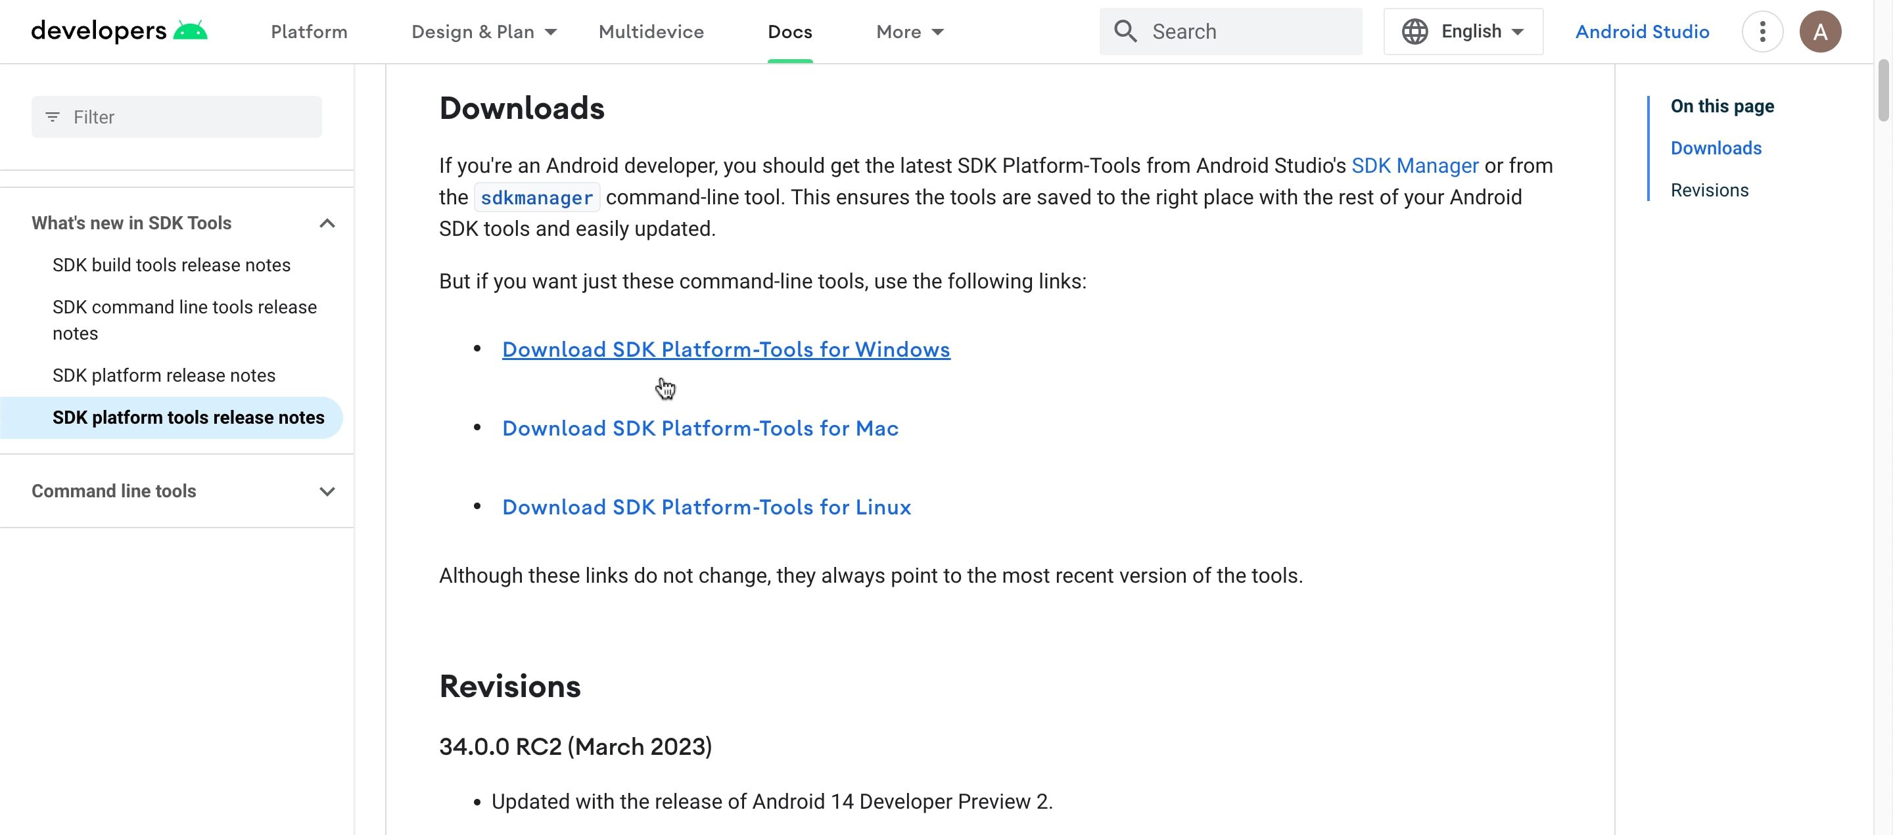Viewport: 1893px width, 835px height.
Task: Click the filter icon in the sidebar
Action: pyautogui.click(x=52, y=116)
